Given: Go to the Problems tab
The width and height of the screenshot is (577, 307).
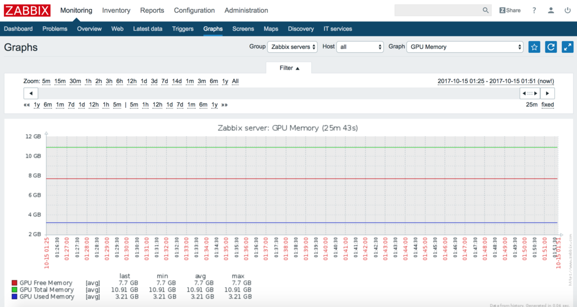Looking at the screenshot, I should [x=55, y=29].
